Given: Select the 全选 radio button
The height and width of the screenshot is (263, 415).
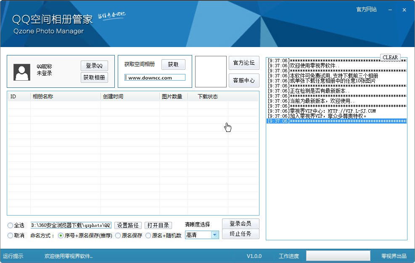Looking at the screenshot, I should pyautogui.click(x=10, y=225).
